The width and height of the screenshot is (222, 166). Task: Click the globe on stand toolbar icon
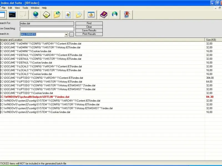coord(36,15)
